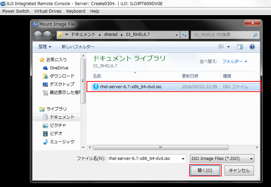Click the 開く(O) open button

point(205,170)
